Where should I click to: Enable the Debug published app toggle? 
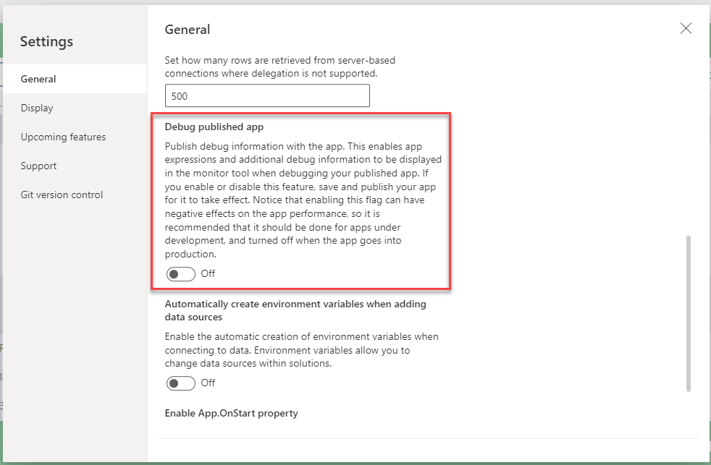coord(180,274)
